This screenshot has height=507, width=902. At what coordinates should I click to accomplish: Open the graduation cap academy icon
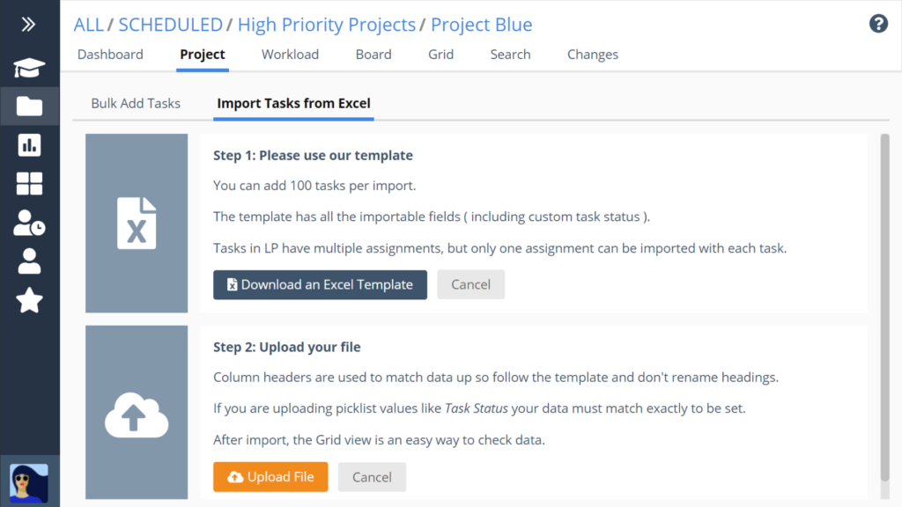(x=29, y=68)
